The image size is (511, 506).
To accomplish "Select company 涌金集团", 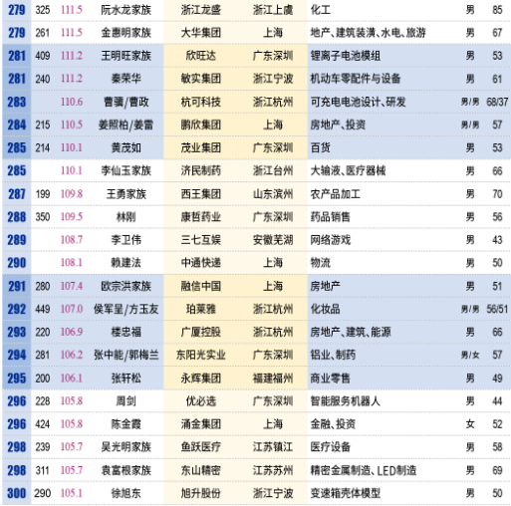I will [x=201, y=424].
